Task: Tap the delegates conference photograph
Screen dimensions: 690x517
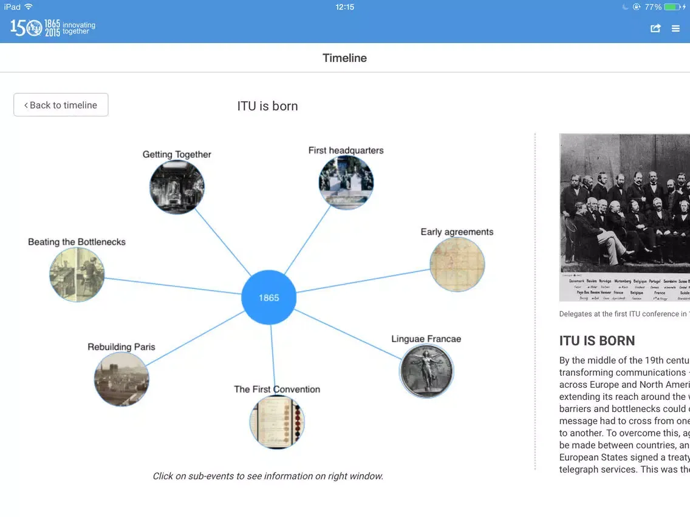Action: [624, 217]
